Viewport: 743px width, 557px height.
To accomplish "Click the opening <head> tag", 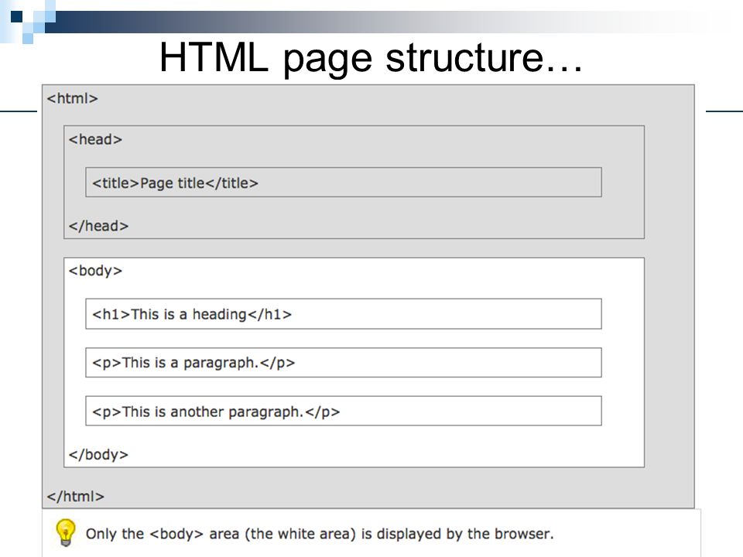I will (95, 140).
